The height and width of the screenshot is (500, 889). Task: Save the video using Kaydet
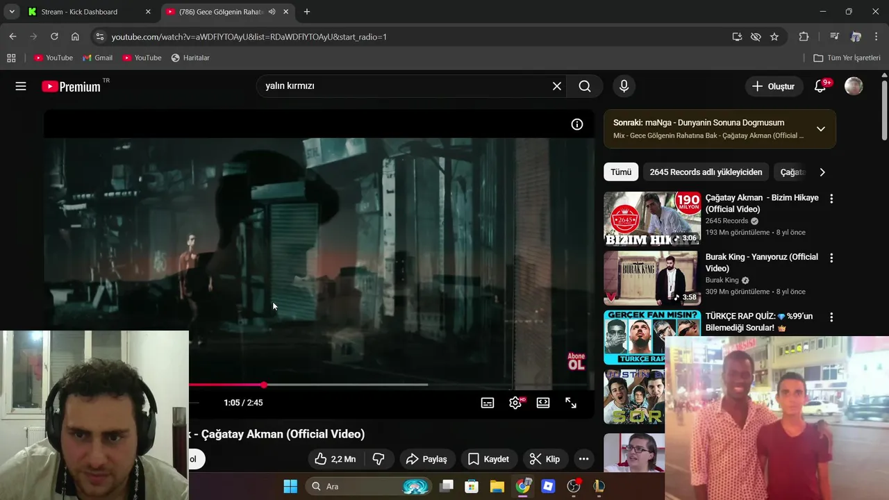click(x=489, y=459)
